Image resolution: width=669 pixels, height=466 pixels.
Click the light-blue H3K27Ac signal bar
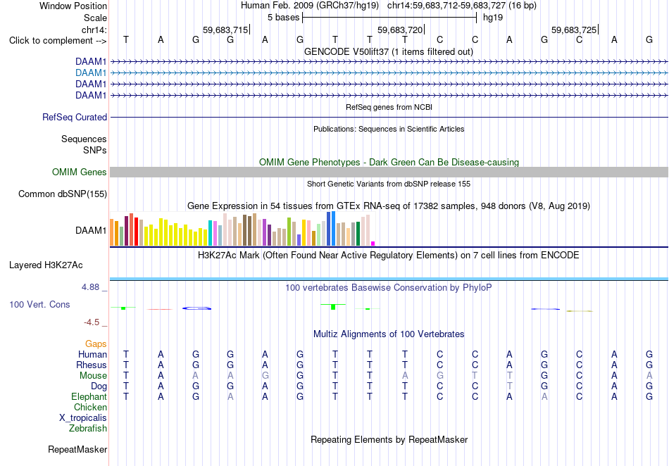coord(389,279)
